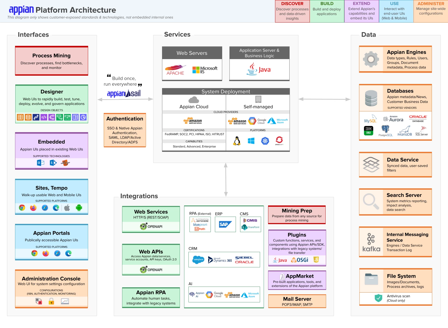
Task: Click the stacked layers icon beside Data Service
Action: [x=371, y=165]
